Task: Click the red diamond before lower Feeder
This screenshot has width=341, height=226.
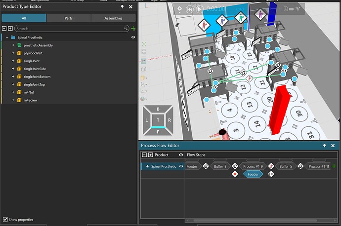Action: [235, 174]
